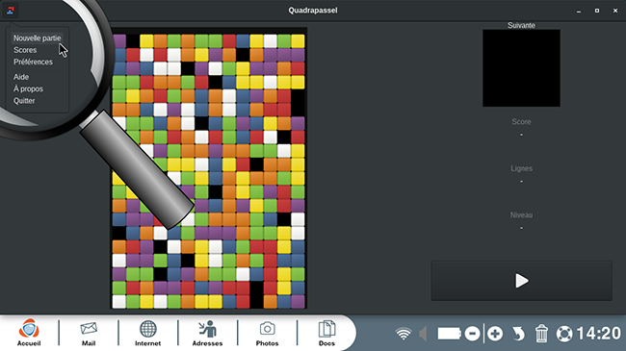Mute sound with the speaker icon
Screen dimensions: 626x351
[x=423, y=334]
